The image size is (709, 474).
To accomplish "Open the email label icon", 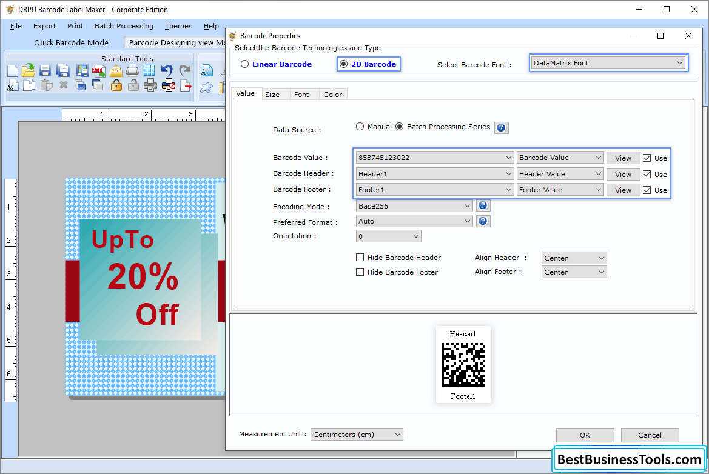I will pyautogui.click(x=116, y=70).
